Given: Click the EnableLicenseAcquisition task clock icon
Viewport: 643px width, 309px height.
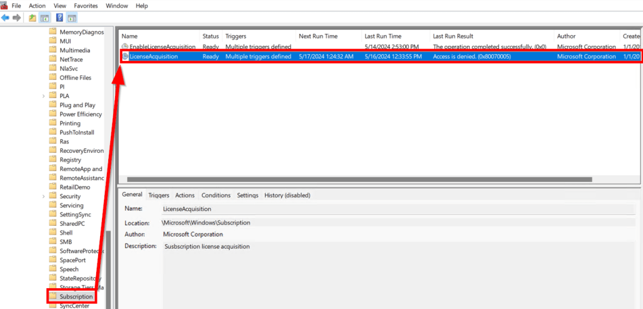Looking at the screenshot, I should coord(125,47).
